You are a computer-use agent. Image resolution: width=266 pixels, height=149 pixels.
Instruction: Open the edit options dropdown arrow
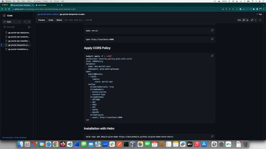point(256,20)
